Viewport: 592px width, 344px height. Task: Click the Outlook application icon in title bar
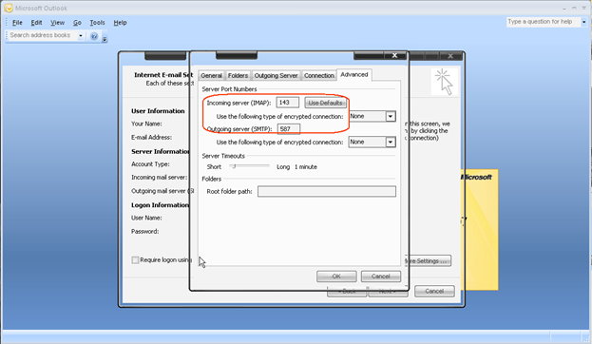click(9, 8)
